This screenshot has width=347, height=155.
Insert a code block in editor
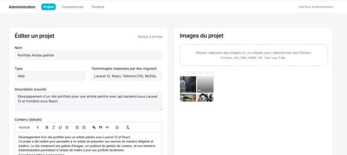click(x=107, y=127)
